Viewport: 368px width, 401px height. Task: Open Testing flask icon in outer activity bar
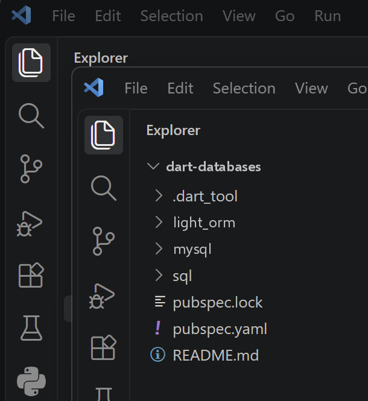(x=31, y=328)
